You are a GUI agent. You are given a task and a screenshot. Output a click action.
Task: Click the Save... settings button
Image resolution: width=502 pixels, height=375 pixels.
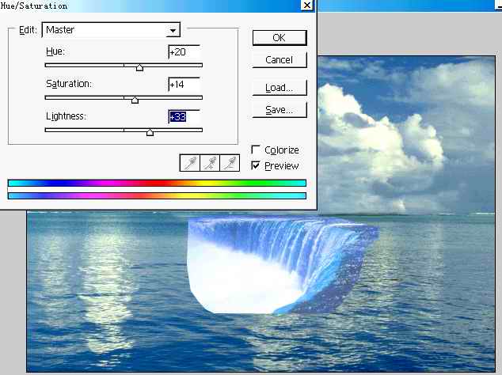(279, 110)
